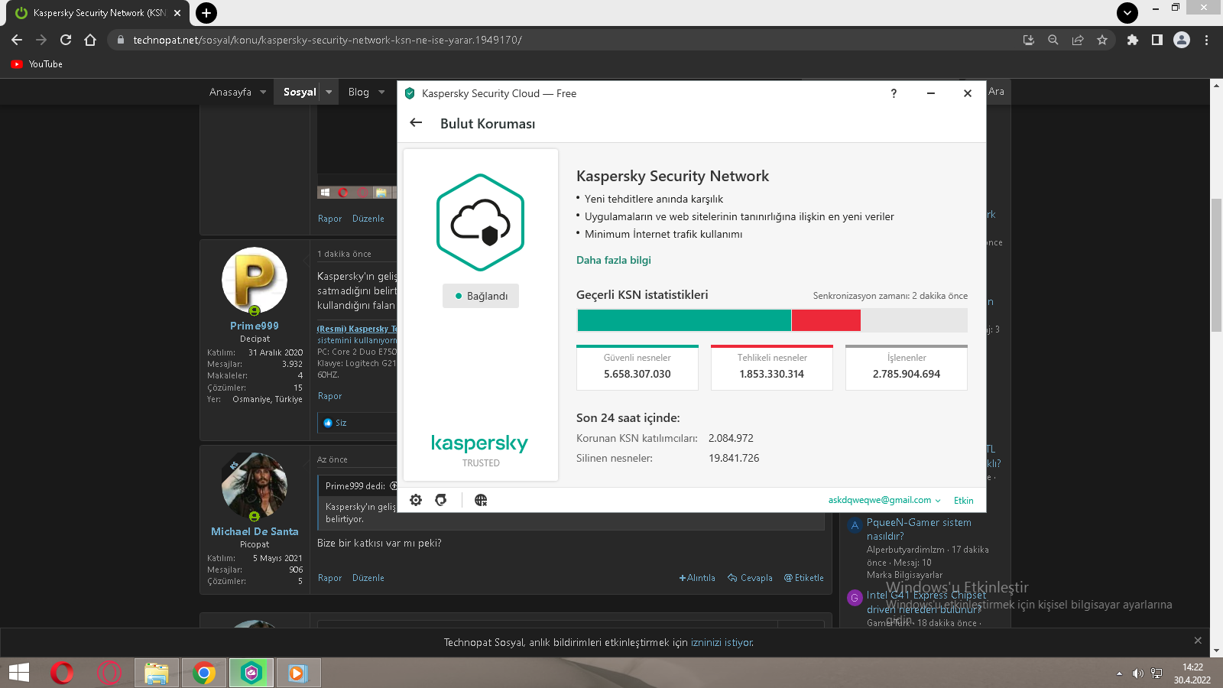Open Chrome profile avatar
Viewport: 1223px width, 688px height.
pyautogui.click(x=1182, y=40)
